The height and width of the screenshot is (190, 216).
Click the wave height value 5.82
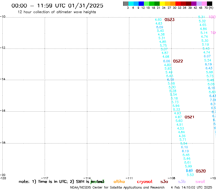click(x=168, y=68)
